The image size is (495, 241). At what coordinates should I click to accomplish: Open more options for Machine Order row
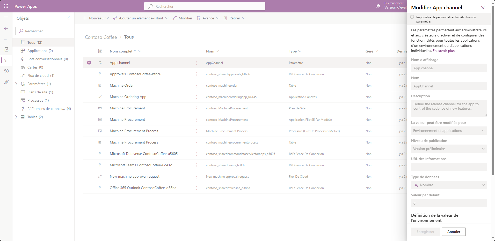click(x=197, y=86)
